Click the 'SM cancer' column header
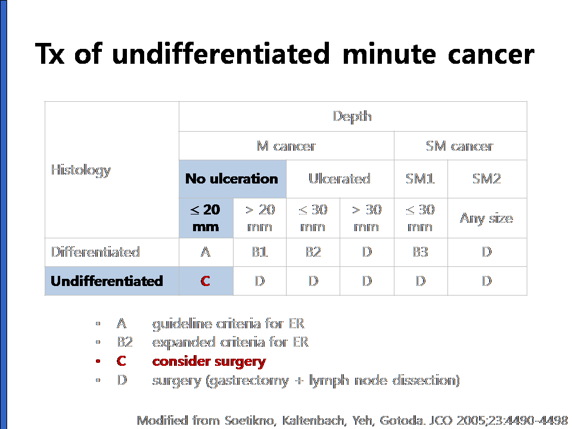This screenshot has height=429, width=572. [x=461, y=146]
